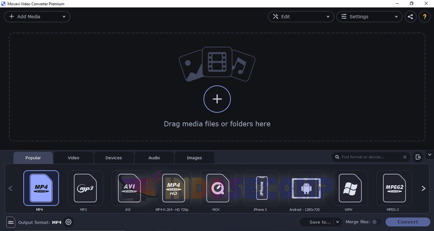Open help using the question mark icon
Screen dimensions: 434x231
(x=425, y=16)
